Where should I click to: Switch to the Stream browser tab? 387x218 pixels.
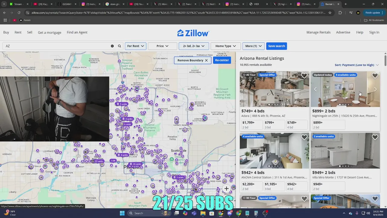(19, 4)
